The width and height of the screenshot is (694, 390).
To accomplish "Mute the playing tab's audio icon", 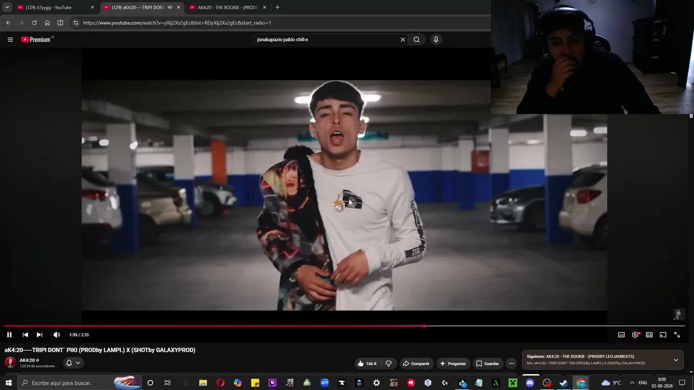I will point(170,8).
